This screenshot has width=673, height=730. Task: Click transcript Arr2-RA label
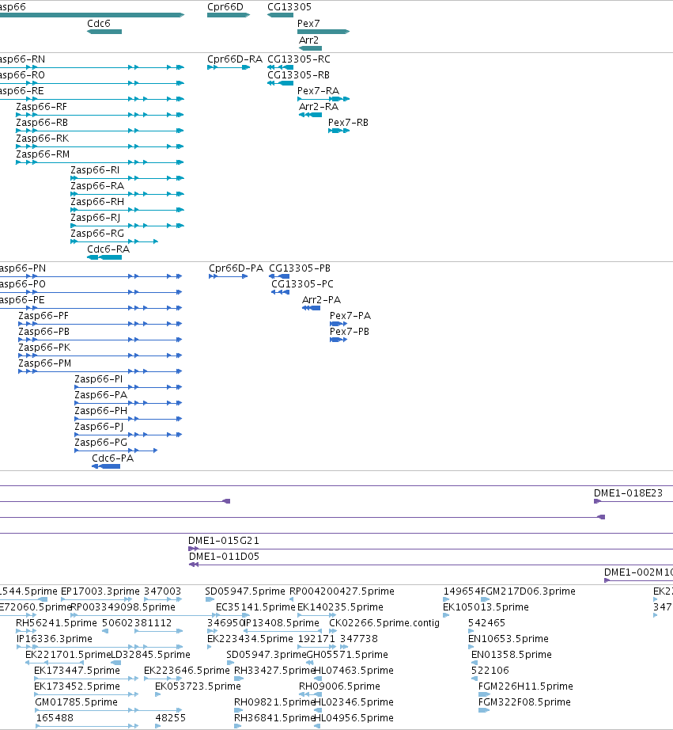318,107
